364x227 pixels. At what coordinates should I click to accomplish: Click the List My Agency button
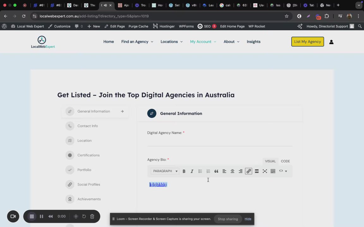click(x=307, y=42)
